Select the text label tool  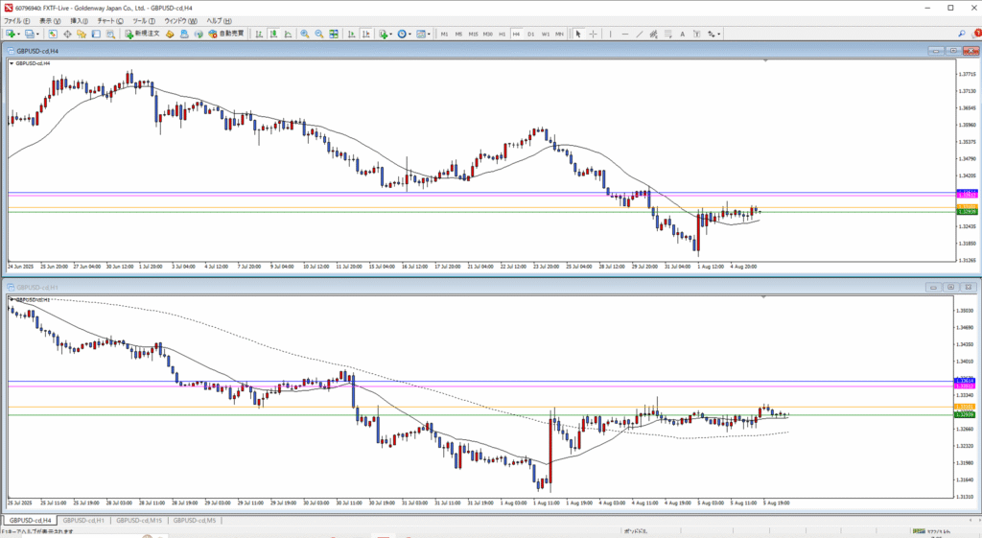696,34
